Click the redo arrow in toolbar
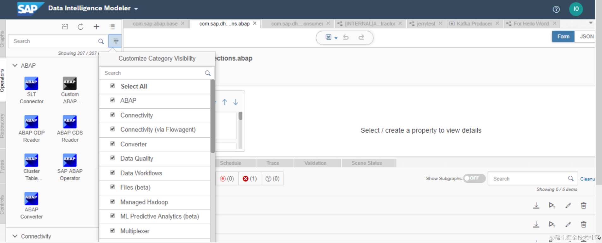Image resolution: width=602 pixels, height=243 pixels. pos(361,37)
